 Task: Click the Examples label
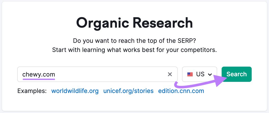tap(32, 91)
